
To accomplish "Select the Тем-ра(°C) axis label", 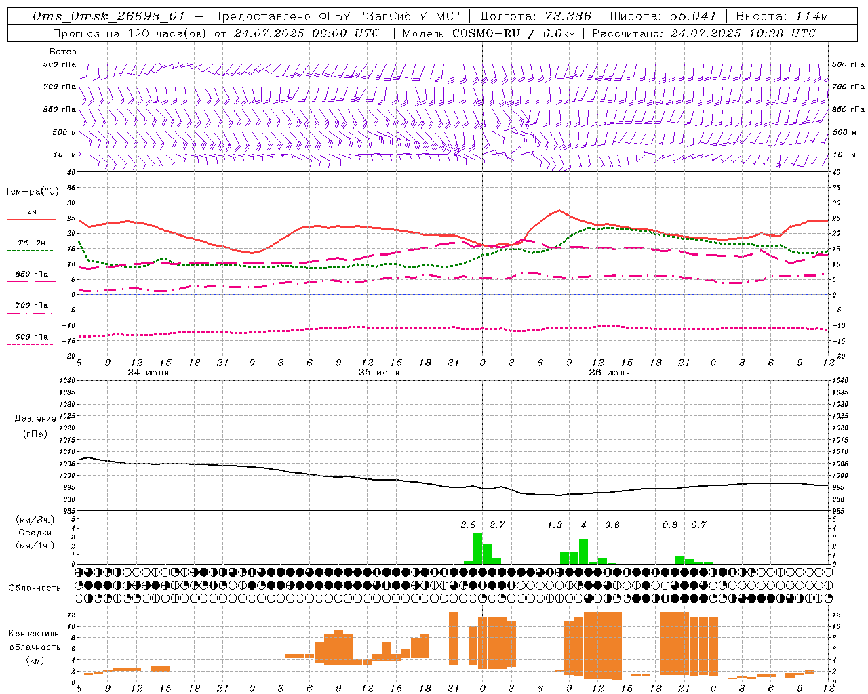I will tap(32, 192).
